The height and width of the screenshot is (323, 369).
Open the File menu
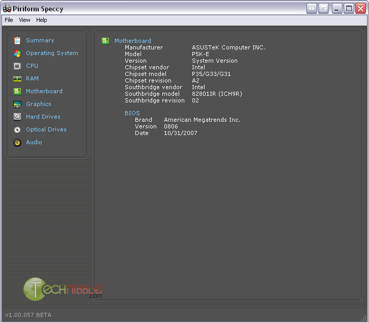[x=9, y=20]
